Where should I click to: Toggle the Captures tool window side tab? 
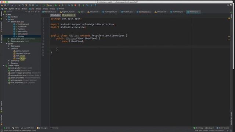point(1,39)
